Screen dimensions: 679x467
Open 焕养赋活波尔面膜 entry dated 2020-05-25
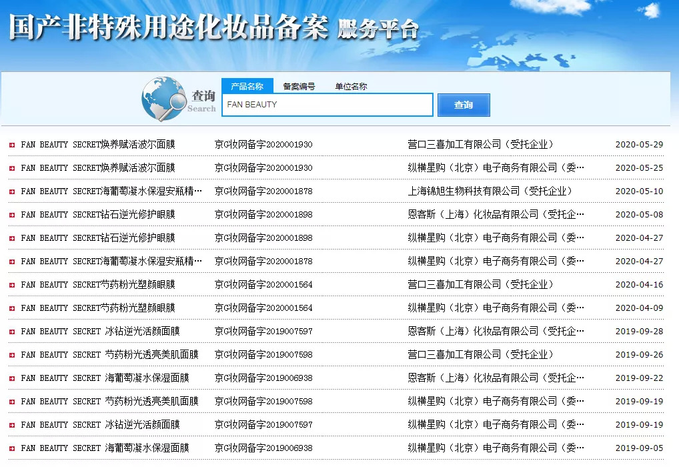98,167
